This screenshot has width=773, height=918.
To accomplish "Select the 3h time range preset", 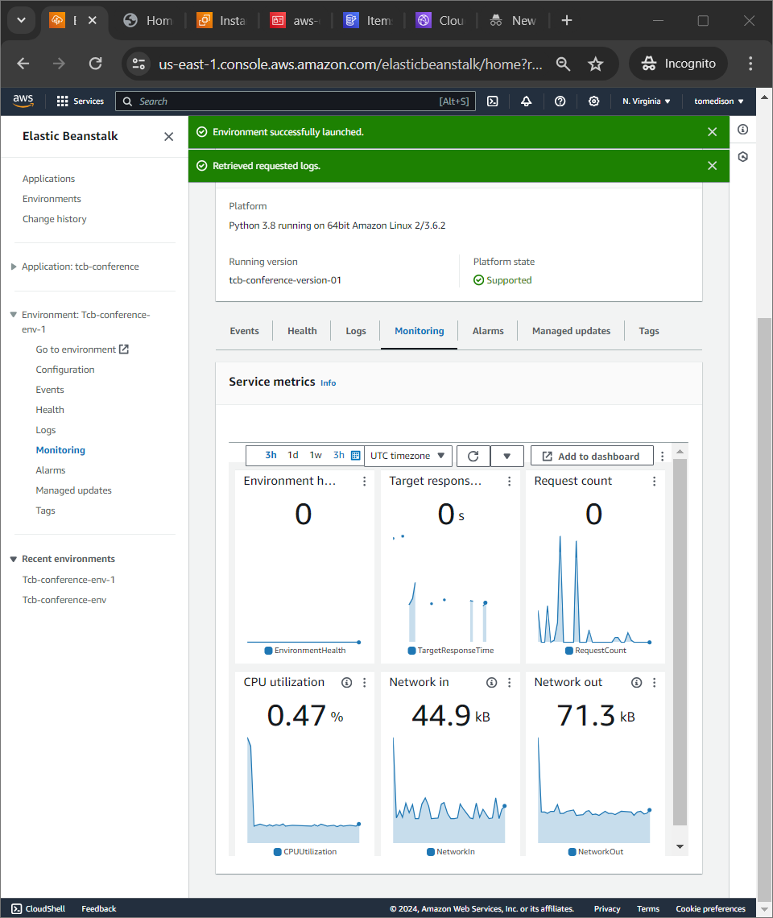I will (271, 455).
